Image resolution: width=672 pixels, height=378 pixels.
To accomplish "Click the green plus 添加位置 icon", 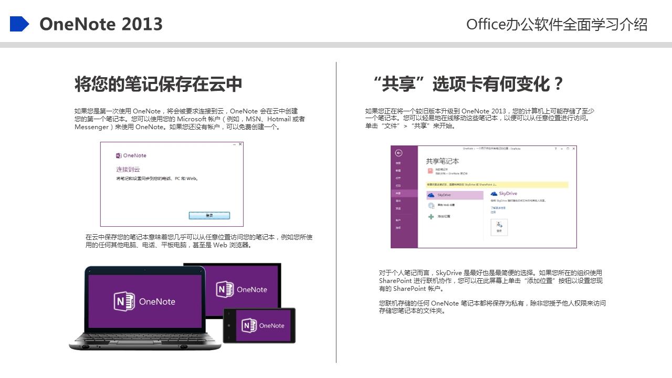I will 430,216.
